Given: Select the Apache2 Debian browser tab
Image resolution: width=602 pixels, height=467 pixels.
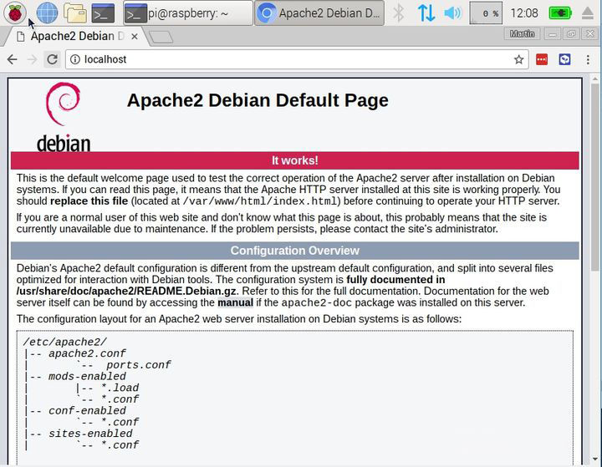Looking at the screenshot, I should [75, 37].
